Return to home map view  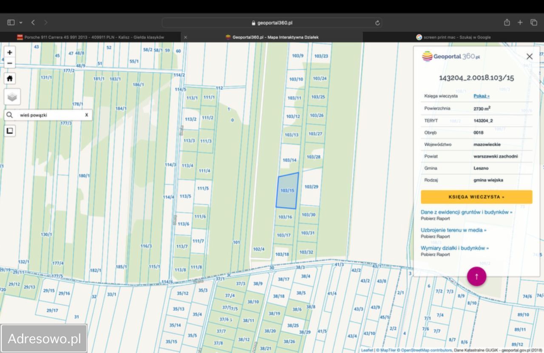10,79
